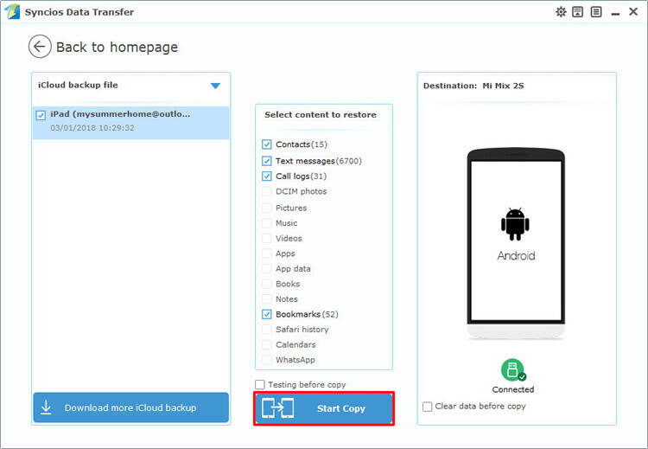Enable Testing before copy option
This screenshot has height=449, width=648.
point(260,384)
